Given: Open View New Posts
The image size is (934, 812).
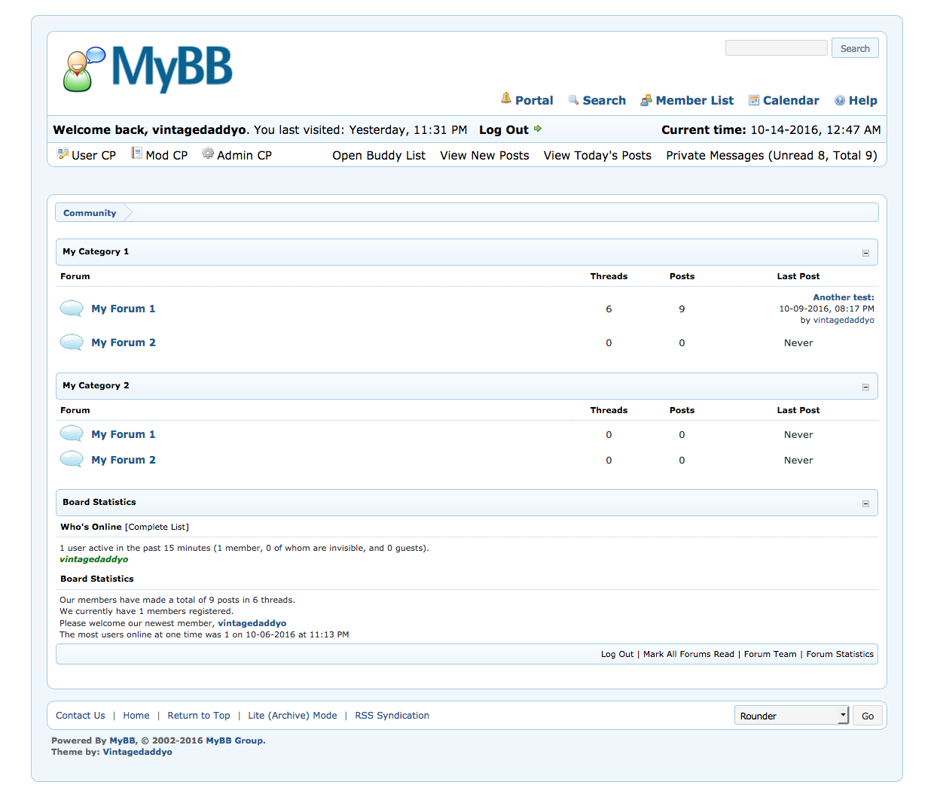Looking at the screenshot, I should pyautogui.click(x=484, y=156).
